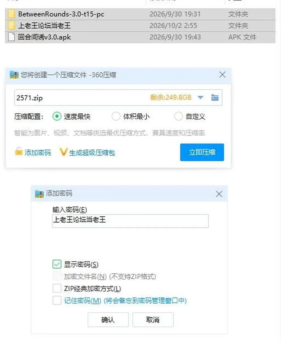Click the 输入密码(E) password field
The height and width of the screenshot is (343, 281).
point(130,221)
